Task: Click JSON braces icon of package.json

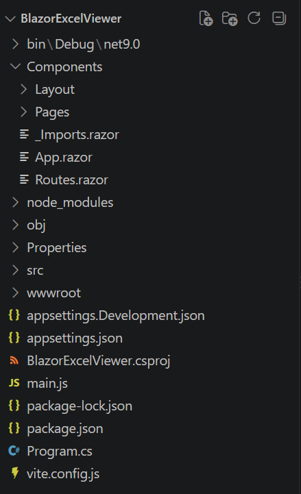Action: coord(14,428)
